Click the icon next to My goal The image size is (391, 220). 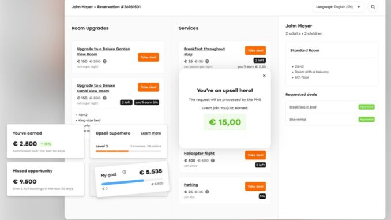click(x=124, y=172)
